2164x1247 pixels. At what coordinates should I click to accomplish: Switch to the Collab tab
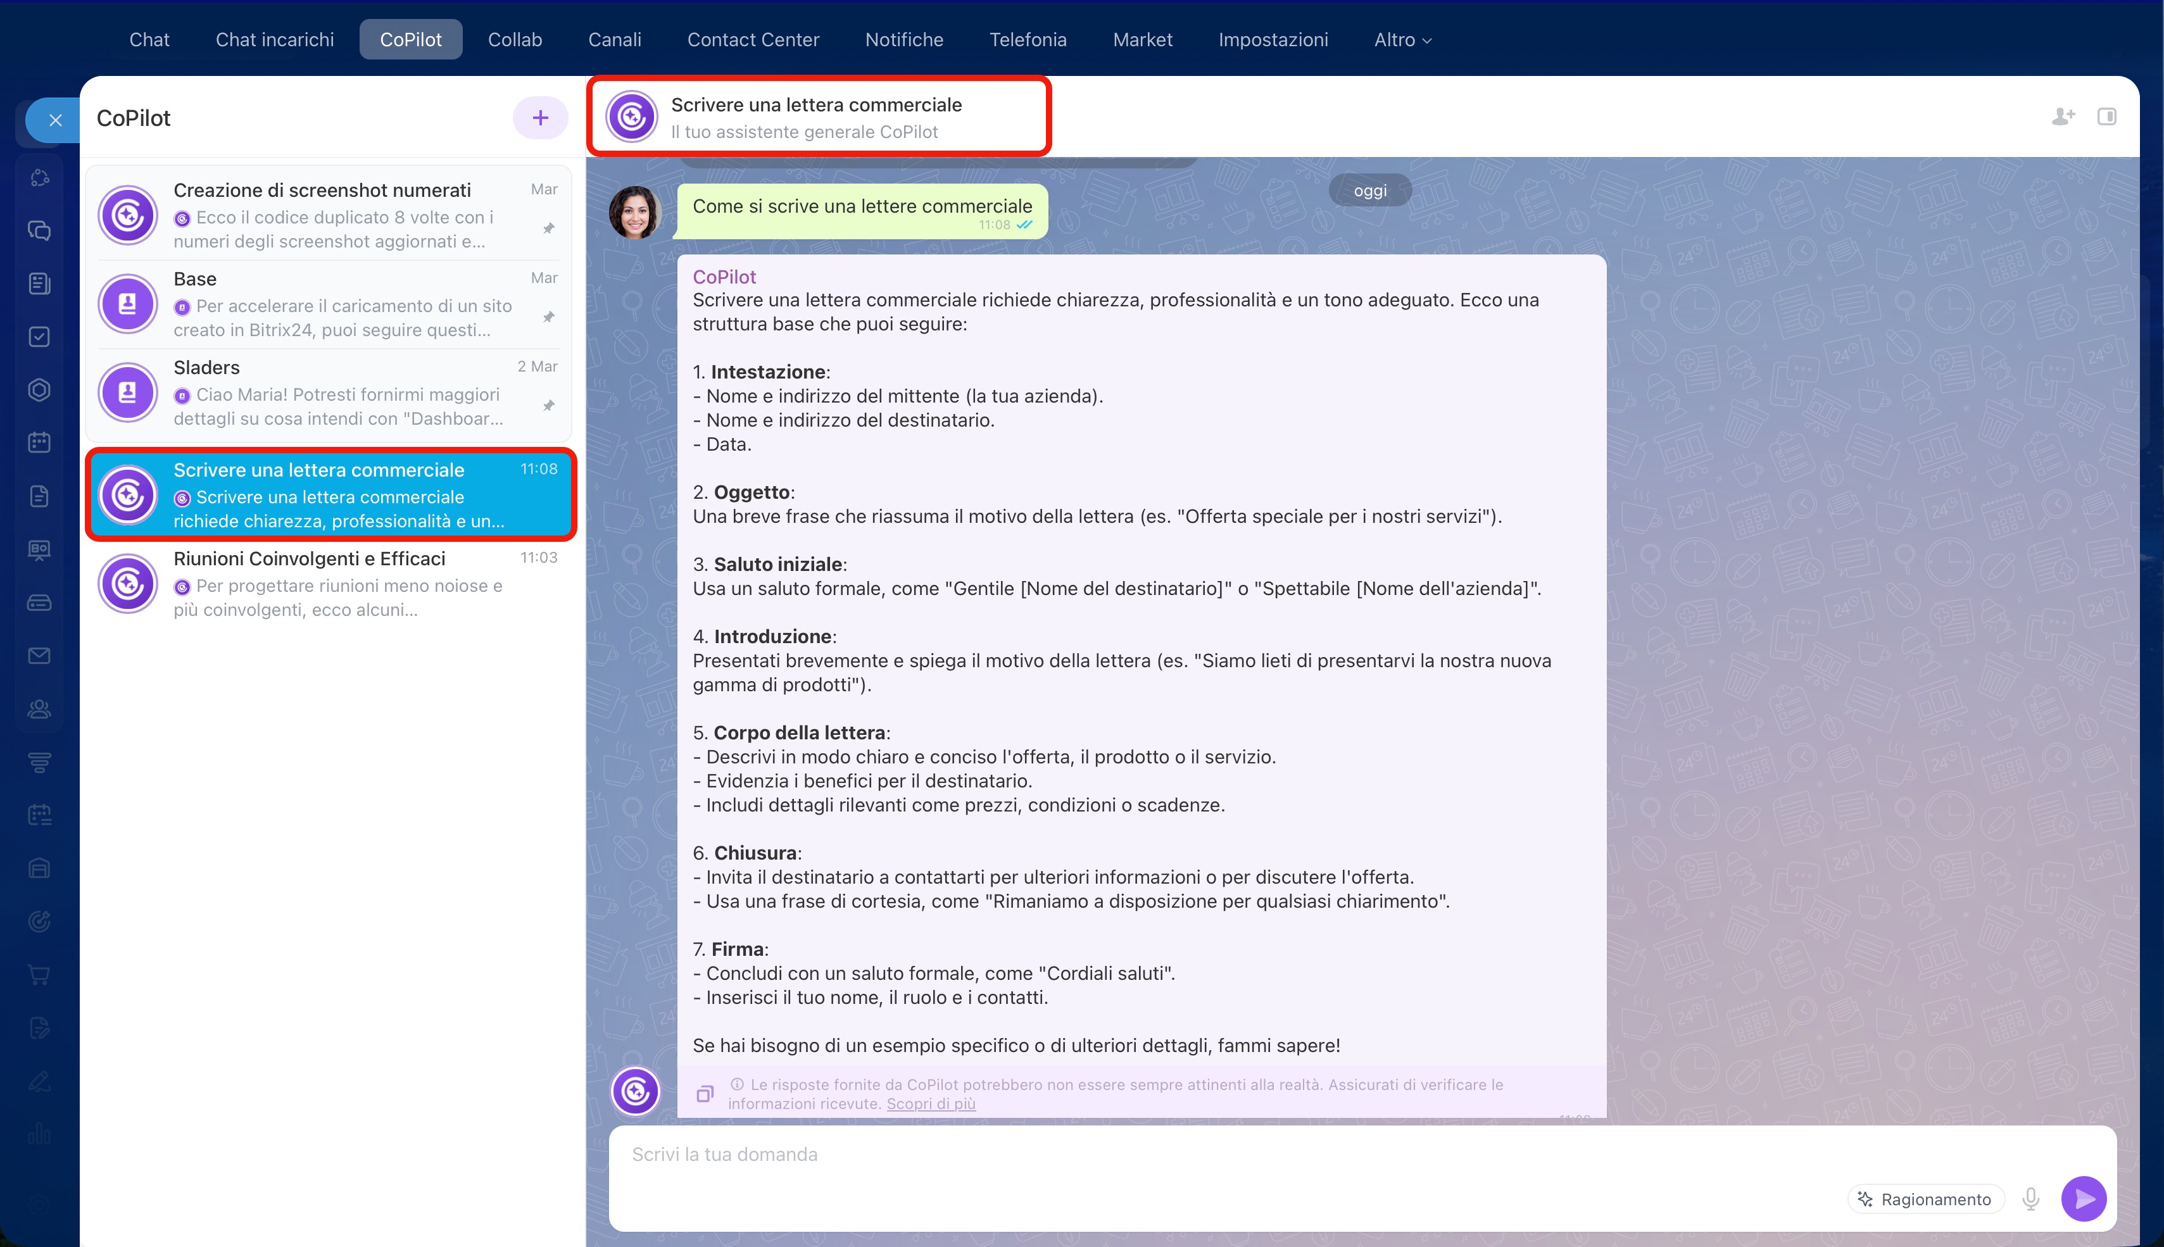(x=515, y=39)
